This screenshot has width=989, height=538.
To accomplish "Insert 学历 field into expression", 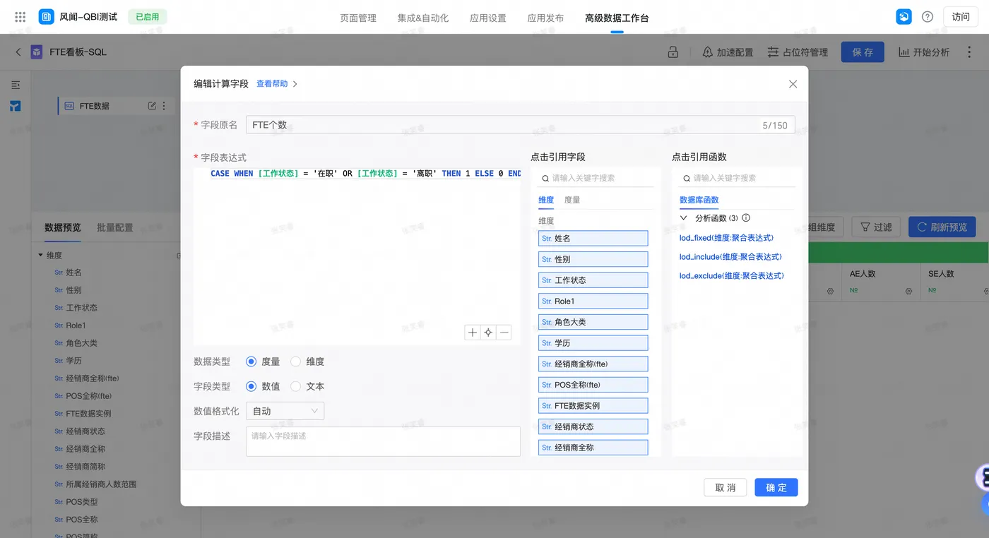I will tap(593, 343).
